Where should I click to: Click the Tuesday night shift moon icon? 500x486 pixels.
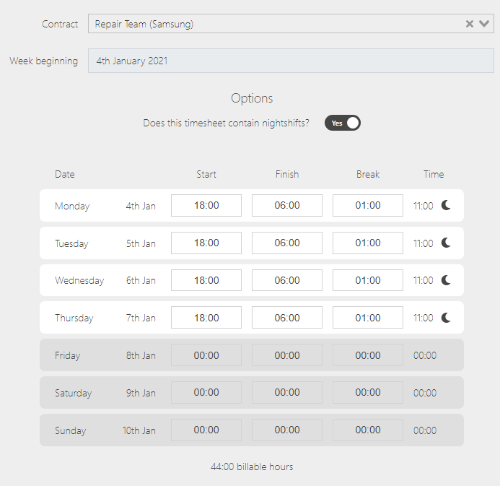click(446, 243)
